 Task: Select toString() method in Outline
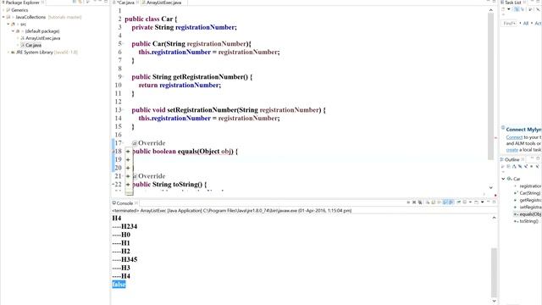pos(528,221)
